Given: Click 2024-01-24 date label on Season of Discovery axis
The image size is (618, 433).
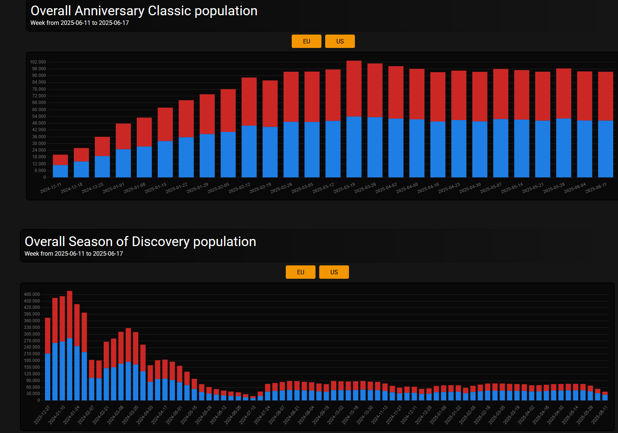Looking at the screenshot, I should [x=71, y=415].
